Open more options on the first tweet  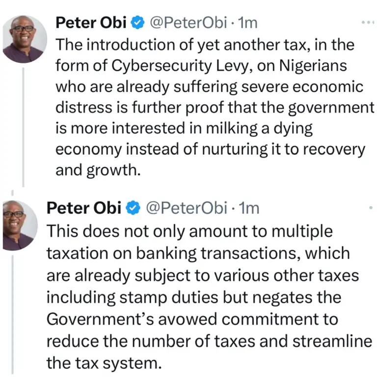[367, 23]
